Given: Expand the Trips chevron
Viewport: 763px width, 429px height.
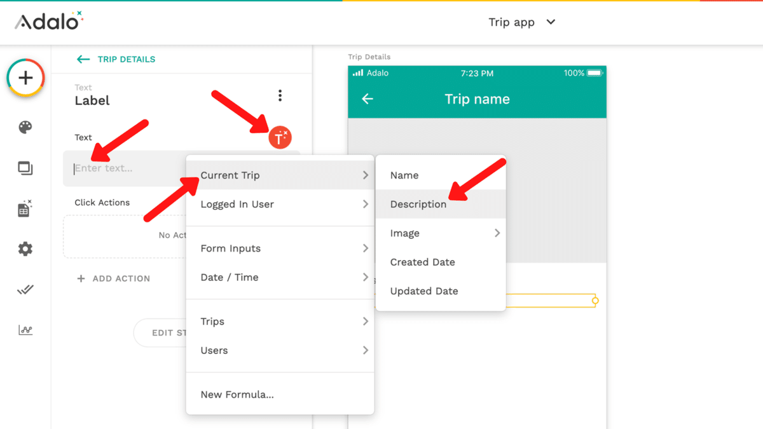Looking at the screenshot, I should coord(365,321).
